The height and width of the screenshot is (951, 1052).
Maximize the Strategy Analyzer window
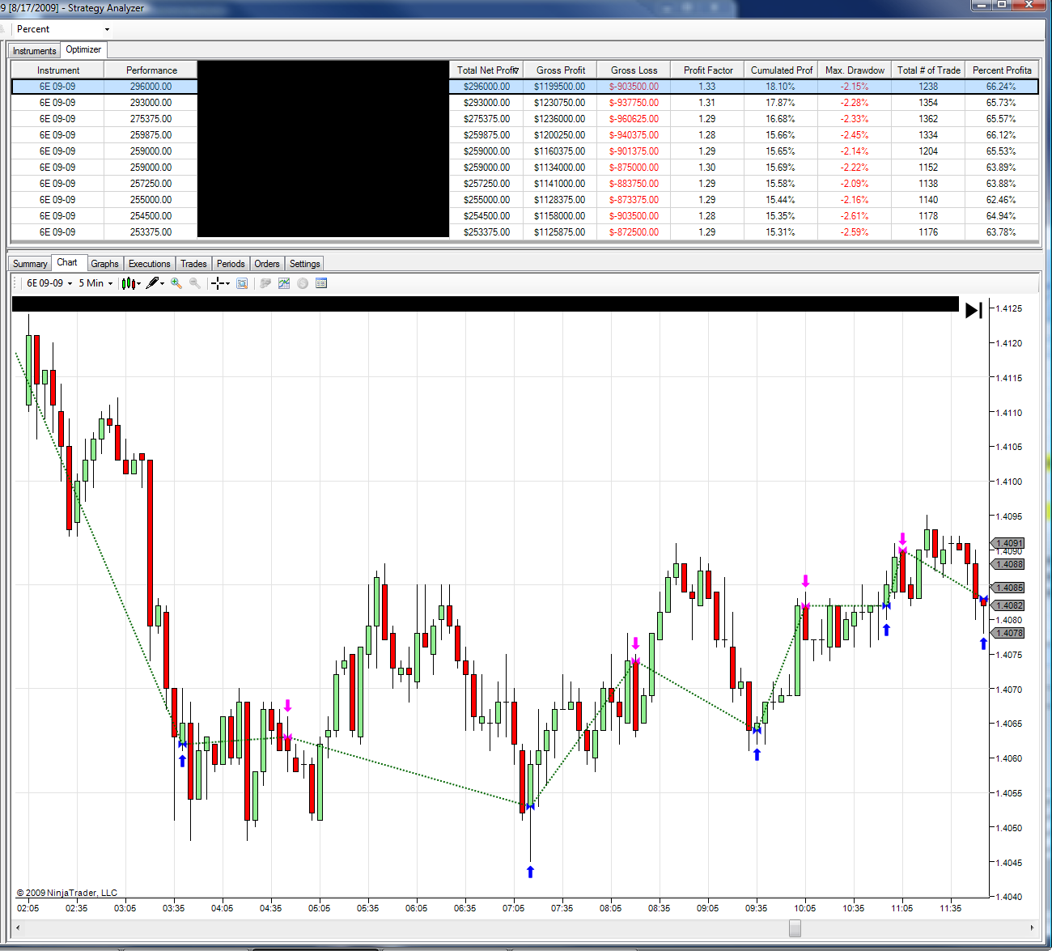pyautogui.click(x=1002, y=5)
